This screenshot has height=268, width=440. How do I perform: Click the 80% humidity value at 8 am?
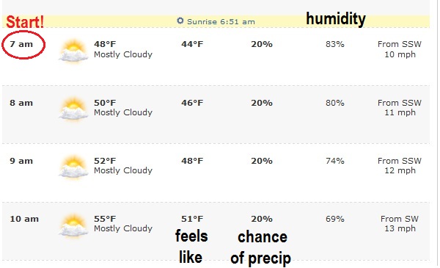[335, 103]
